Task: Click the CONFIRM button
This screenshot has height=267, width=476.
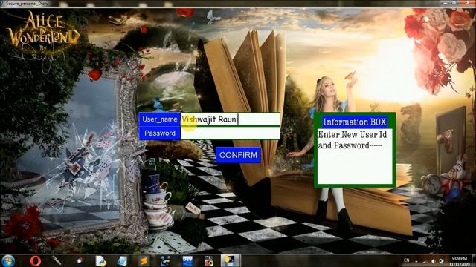Action: (238, 155)
